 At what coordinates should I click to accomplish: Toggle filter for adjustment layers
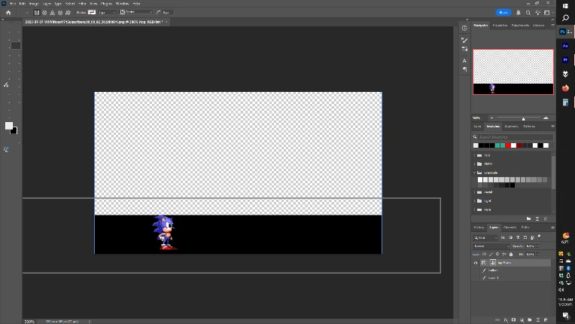pyautogui.click(x=510, y=238)
